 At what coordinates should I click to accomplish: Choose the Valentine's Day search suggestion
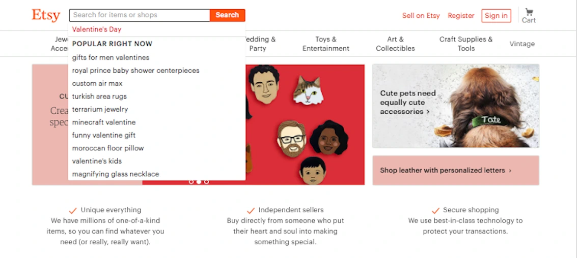[x=97, y=29]
